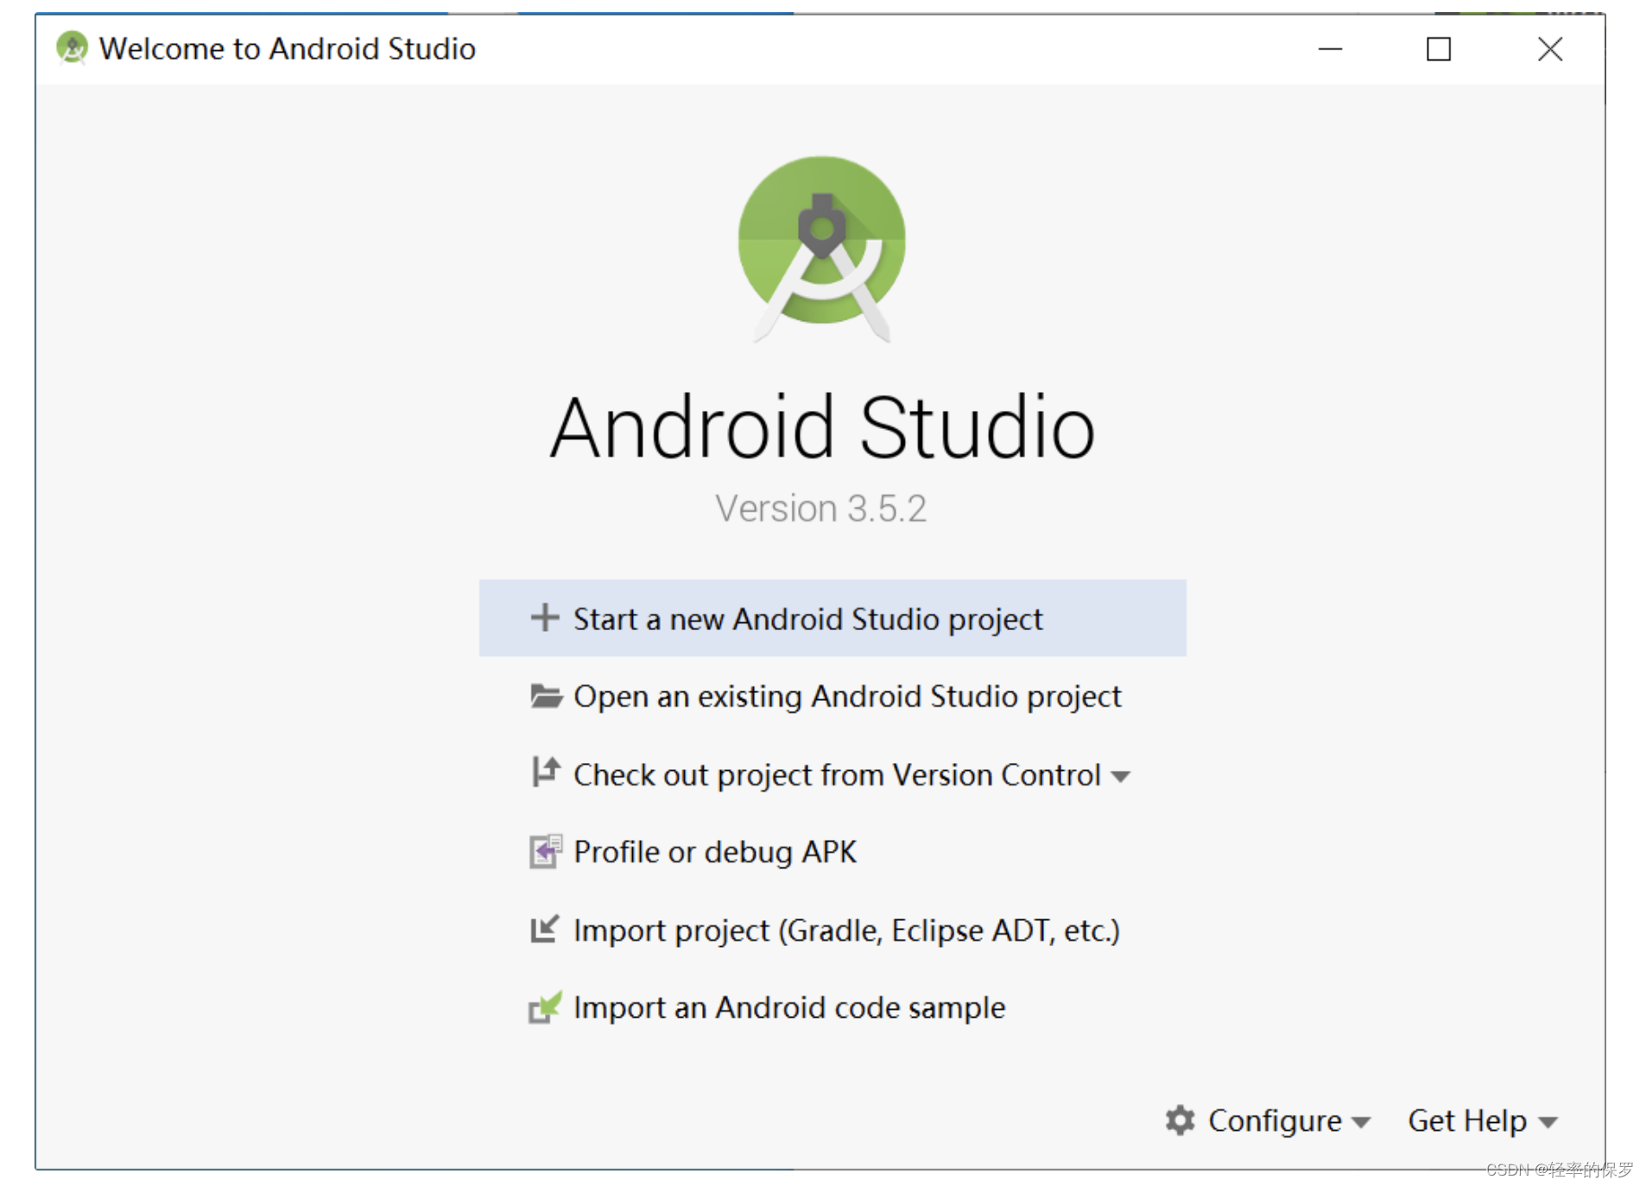Click the Import project arrow icon

point(544,929)
